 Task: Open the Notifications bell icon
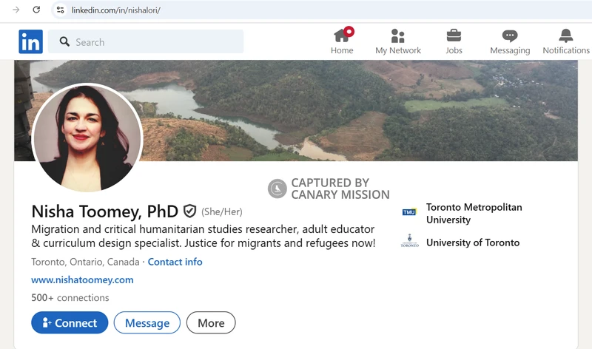pos(565,35)
